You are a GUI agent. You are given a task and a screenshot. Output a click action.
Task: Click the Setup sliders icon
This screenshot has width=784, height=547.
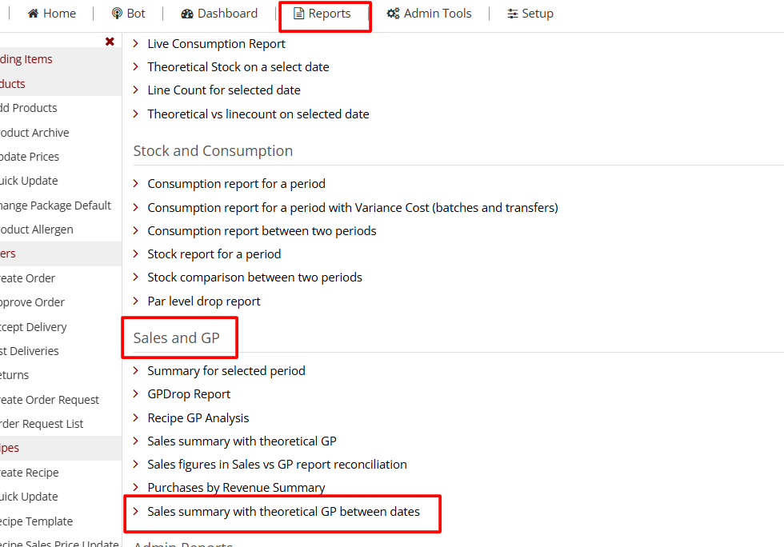pyautogui.click(x=513, y=14)
